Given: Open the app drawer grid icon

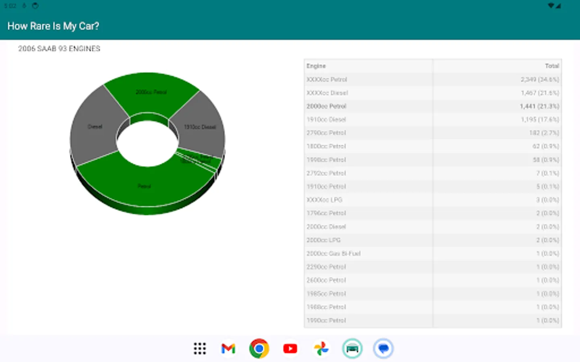Looking at the screenshot, I should pos(200,348).
